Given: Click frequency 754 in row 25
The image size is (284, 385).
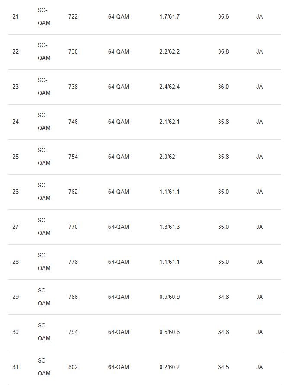Looking at the screenshot, I should point(73,157).
